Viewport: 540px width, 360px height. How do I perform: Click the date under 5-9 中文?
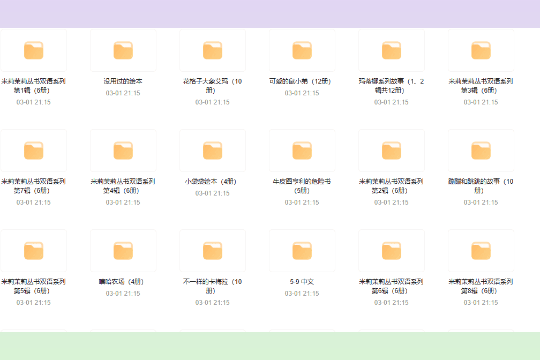[302, 294]
